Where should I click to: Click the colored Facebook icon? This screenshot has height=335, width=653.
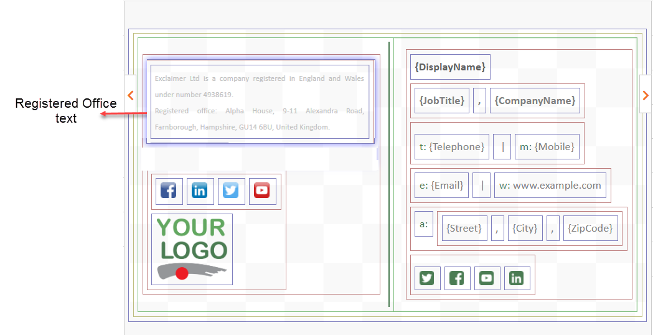pyautogui.click(x=169, y=191)
